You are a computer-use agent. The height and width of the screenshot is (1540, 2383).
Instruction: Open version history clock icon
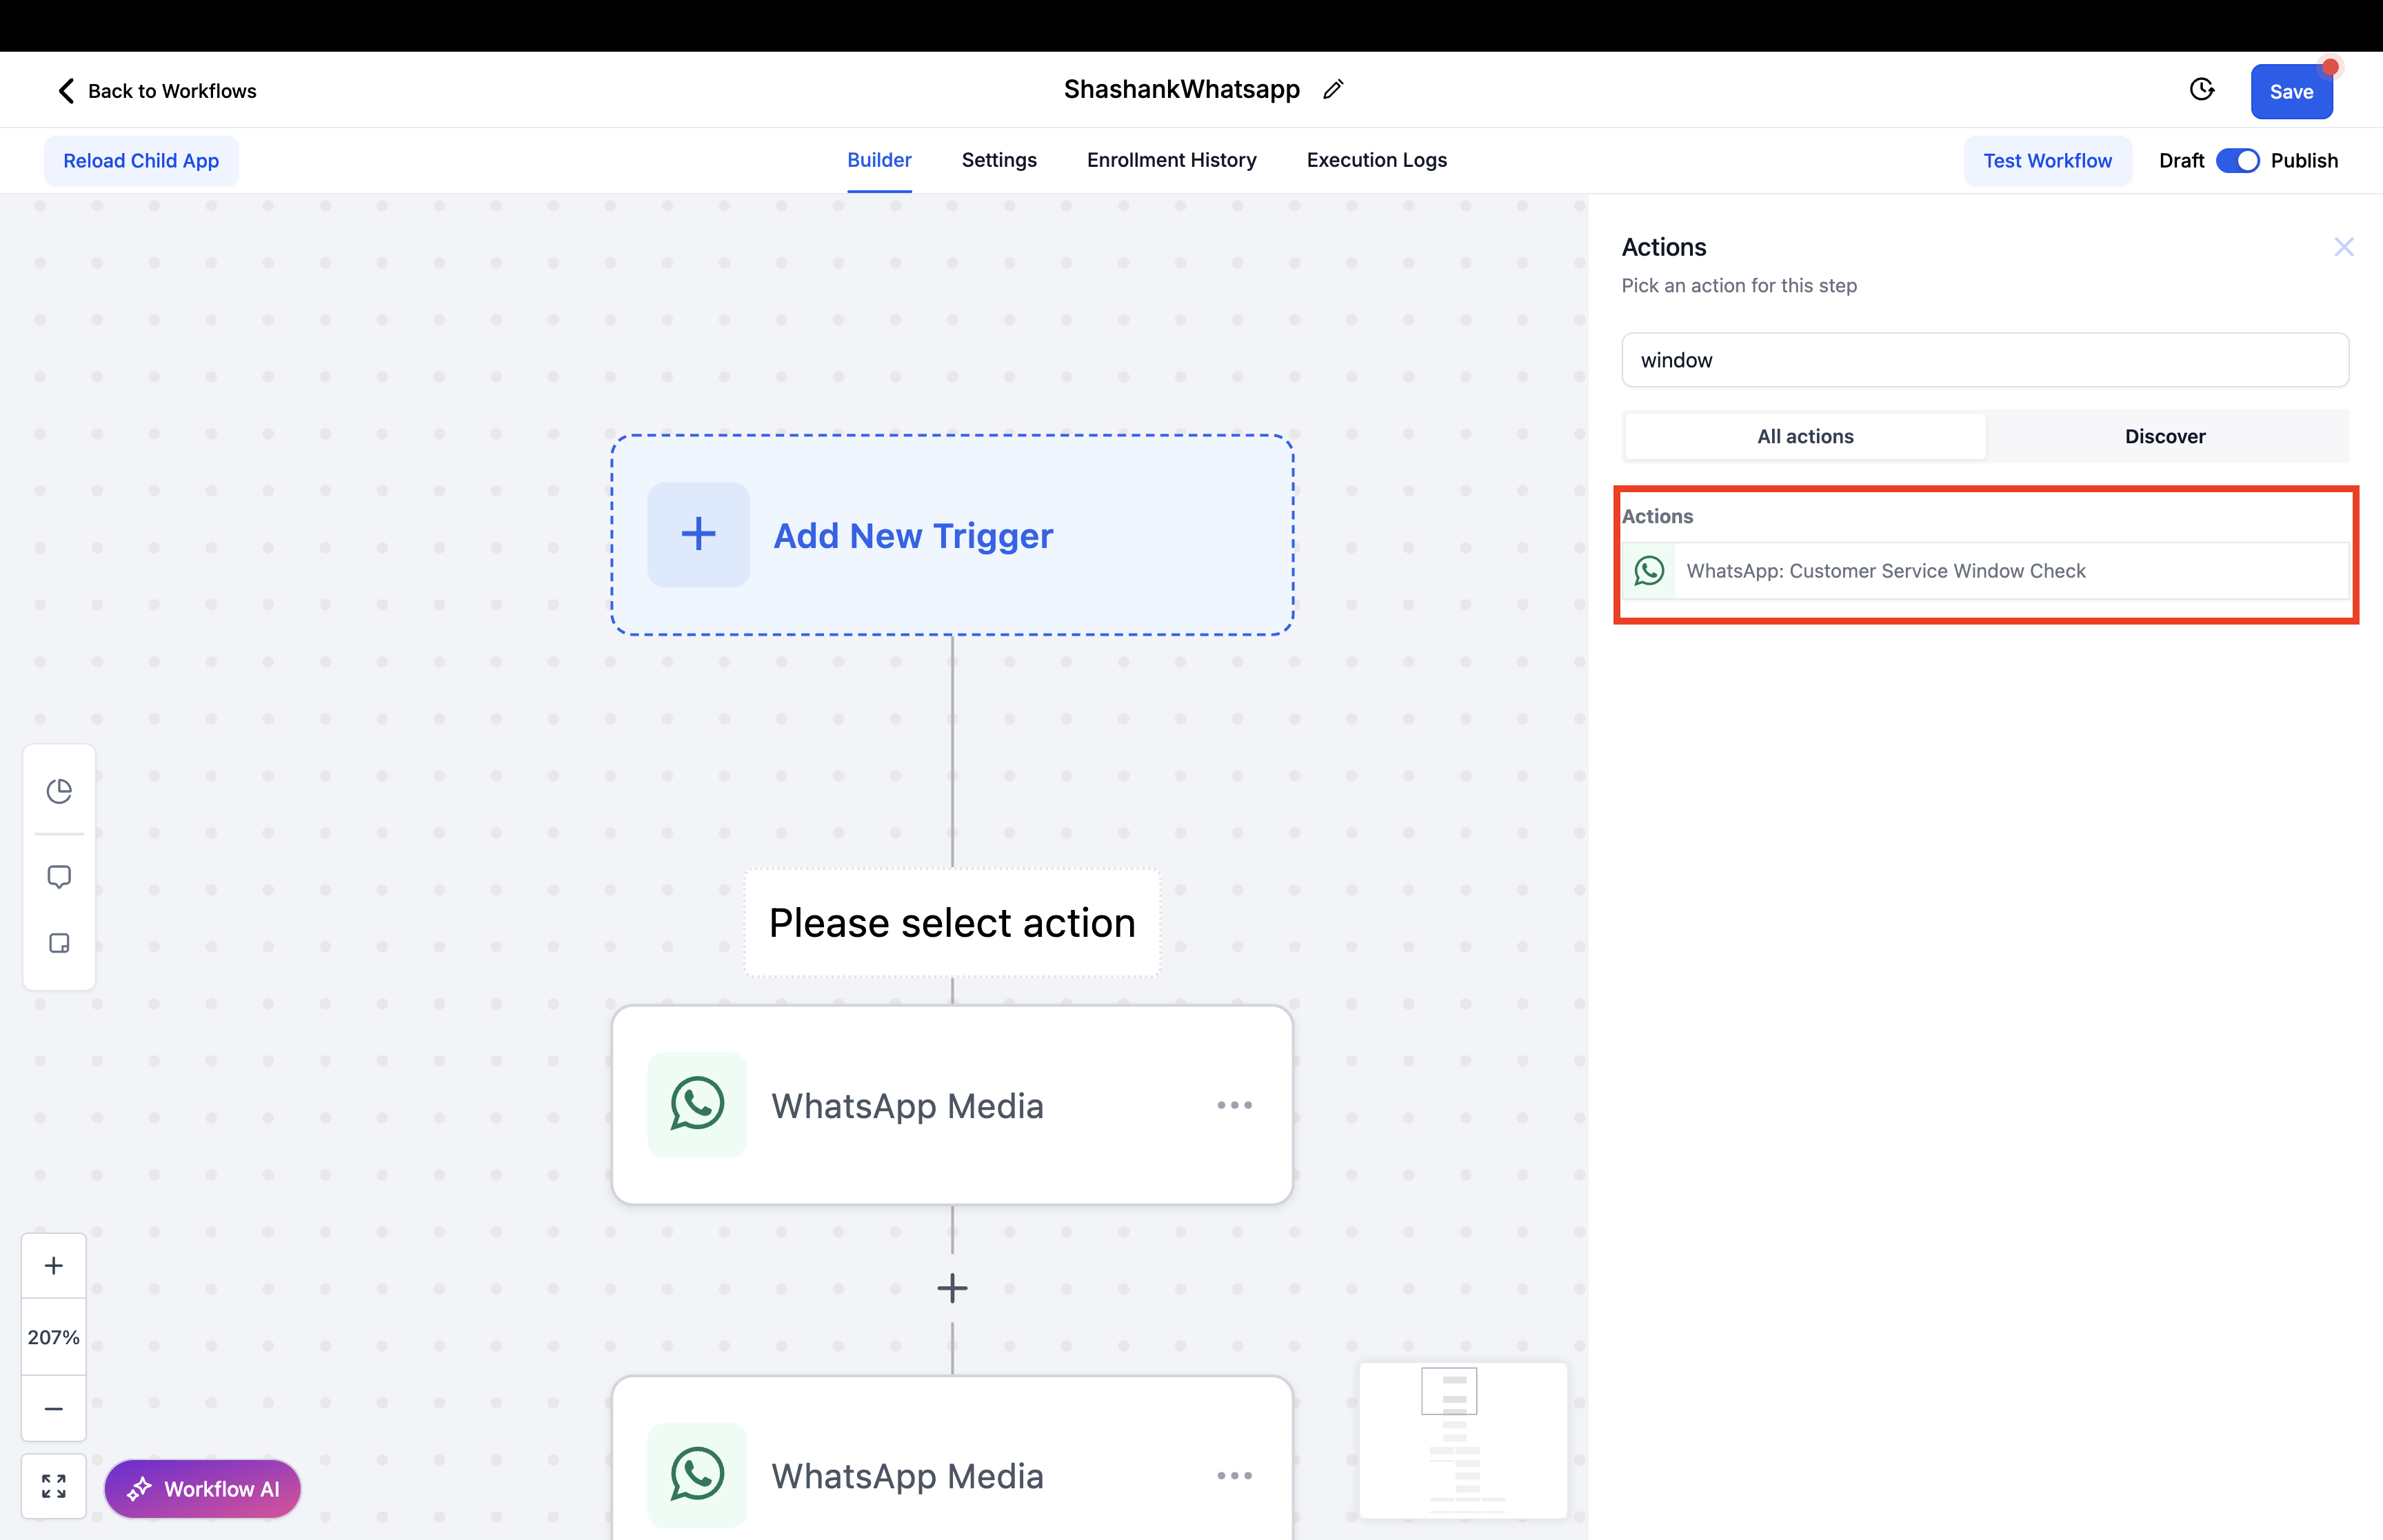click(x=2201, y=90)
